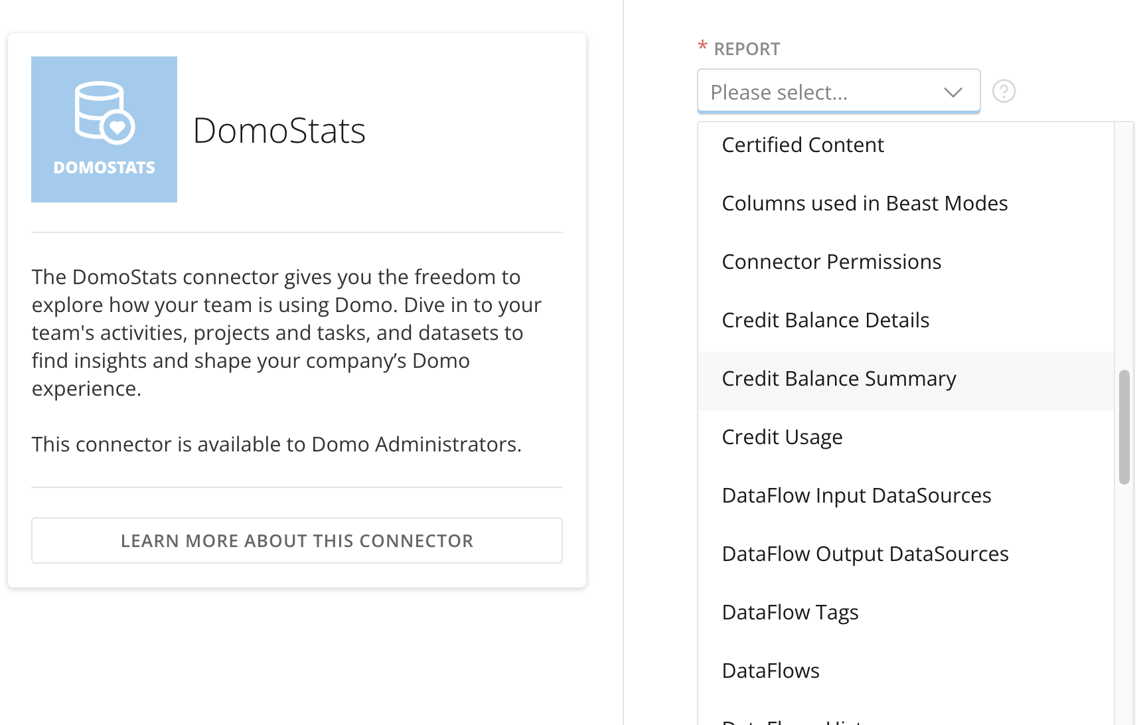
Task: Select the Connector Permissions report
Action: click(x=831, y=262)
